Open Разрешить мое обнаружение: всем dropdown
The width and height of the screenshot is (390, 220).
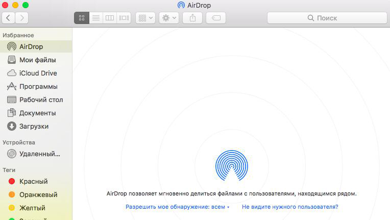(177, 207)
